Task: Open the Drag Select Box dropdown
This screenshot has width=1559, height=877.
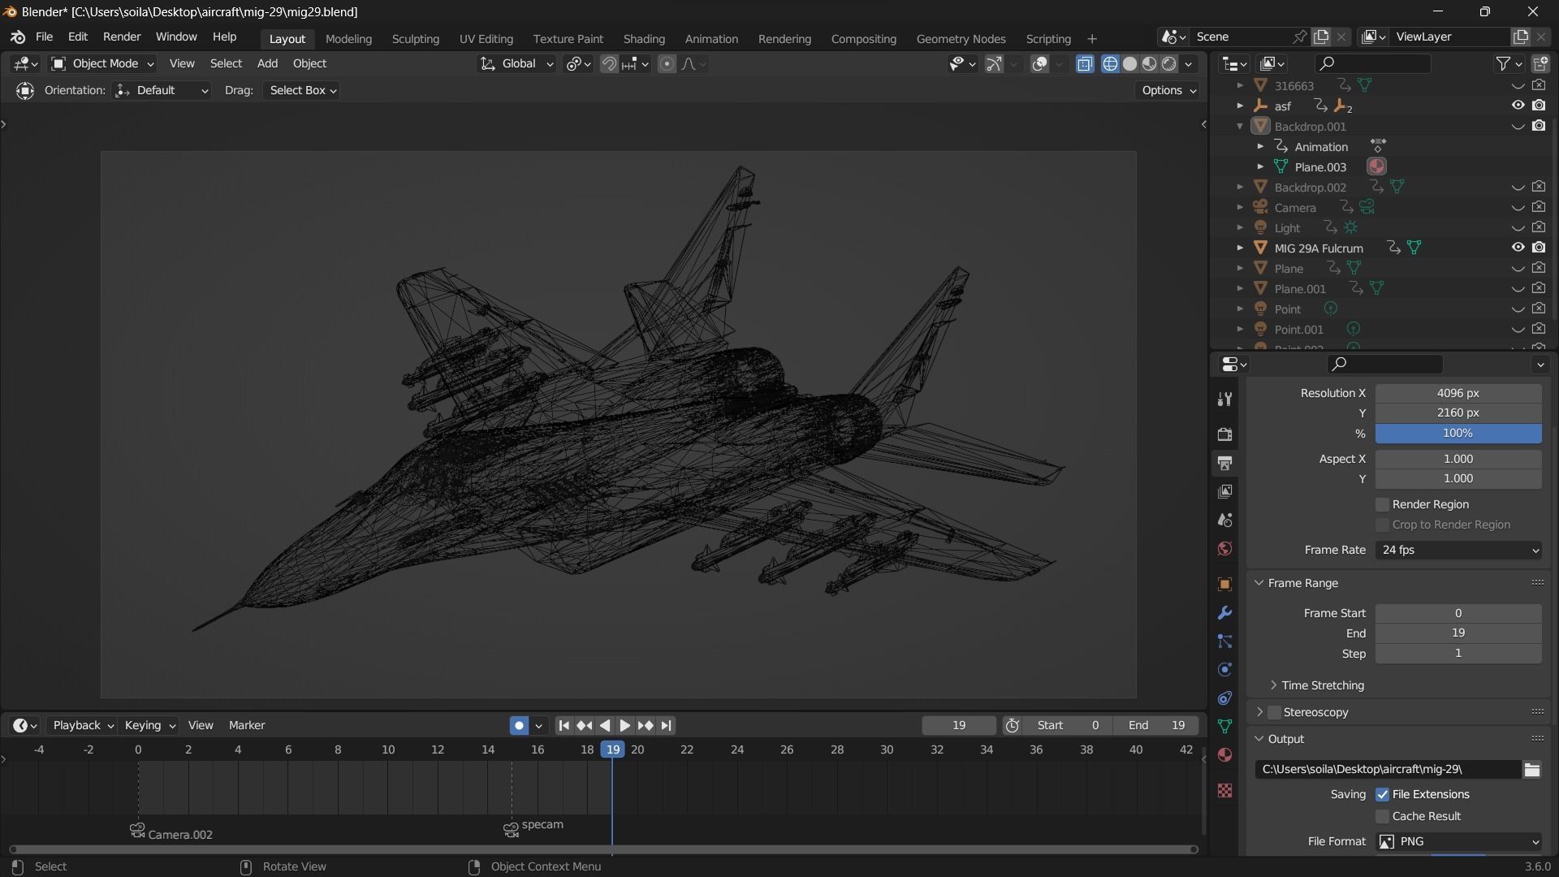Action: click(x=302, y=90)
